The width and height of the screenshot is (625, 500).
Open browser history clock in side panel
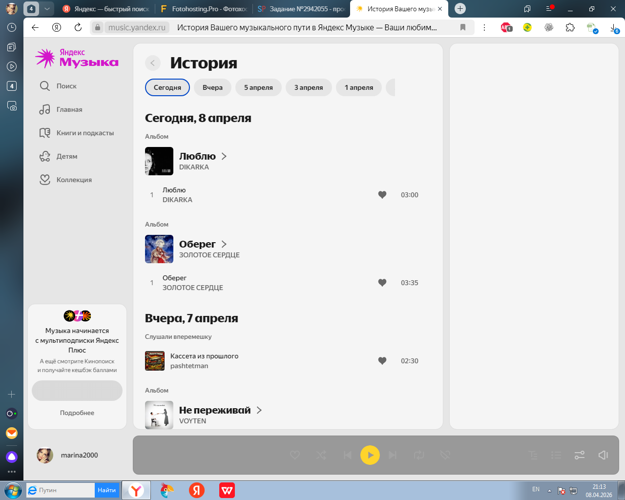(x=12, y=27)
